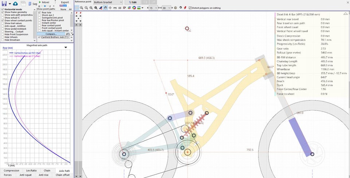
Task: Toggle Distort polygons on editing checkbox
Action: [x=190, y=8]
